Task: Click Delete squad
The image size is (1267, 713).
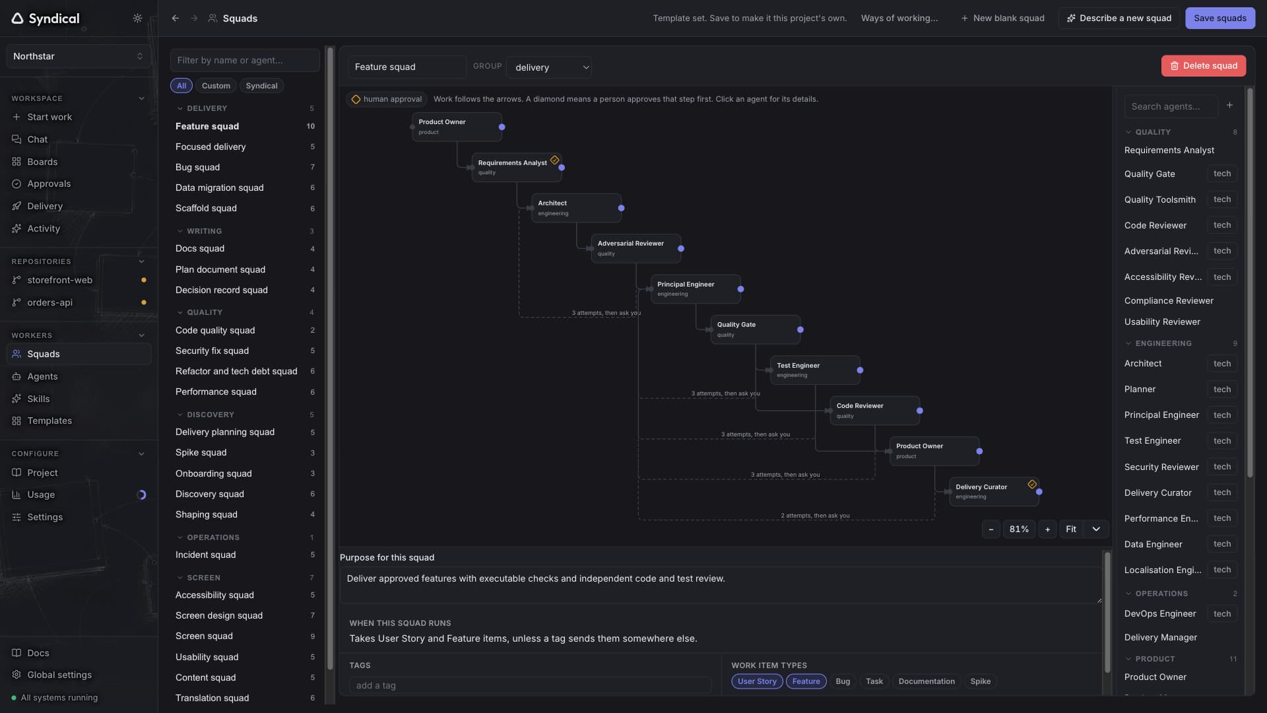Action: coord(1204,66)
